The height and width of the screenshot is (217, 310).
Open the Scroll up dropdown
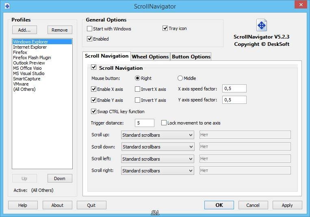point(158,135)
